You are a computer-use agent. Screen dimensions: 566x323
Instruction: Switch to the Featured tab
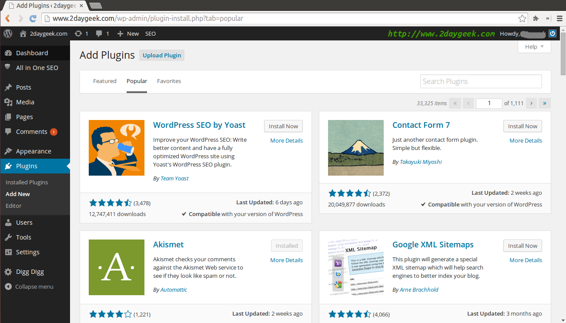coord(105,81)
